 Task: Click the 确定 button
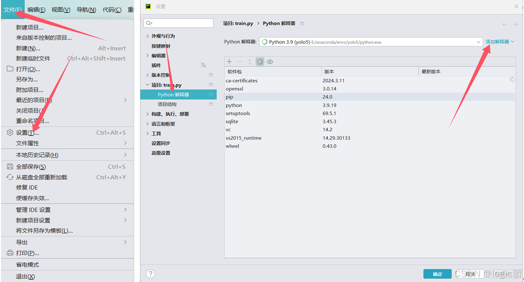click(438, 274)
